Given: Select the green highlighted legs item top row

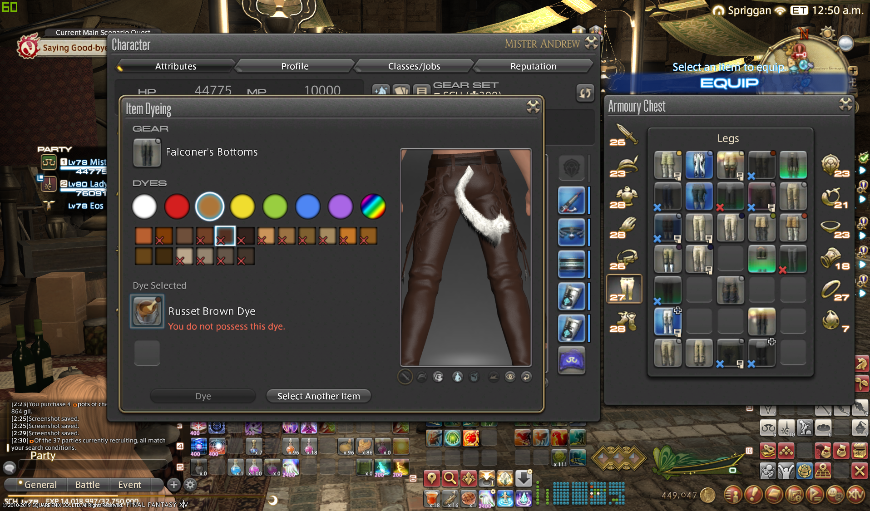Looking at the screenshot, I should [x=793, y=165].
